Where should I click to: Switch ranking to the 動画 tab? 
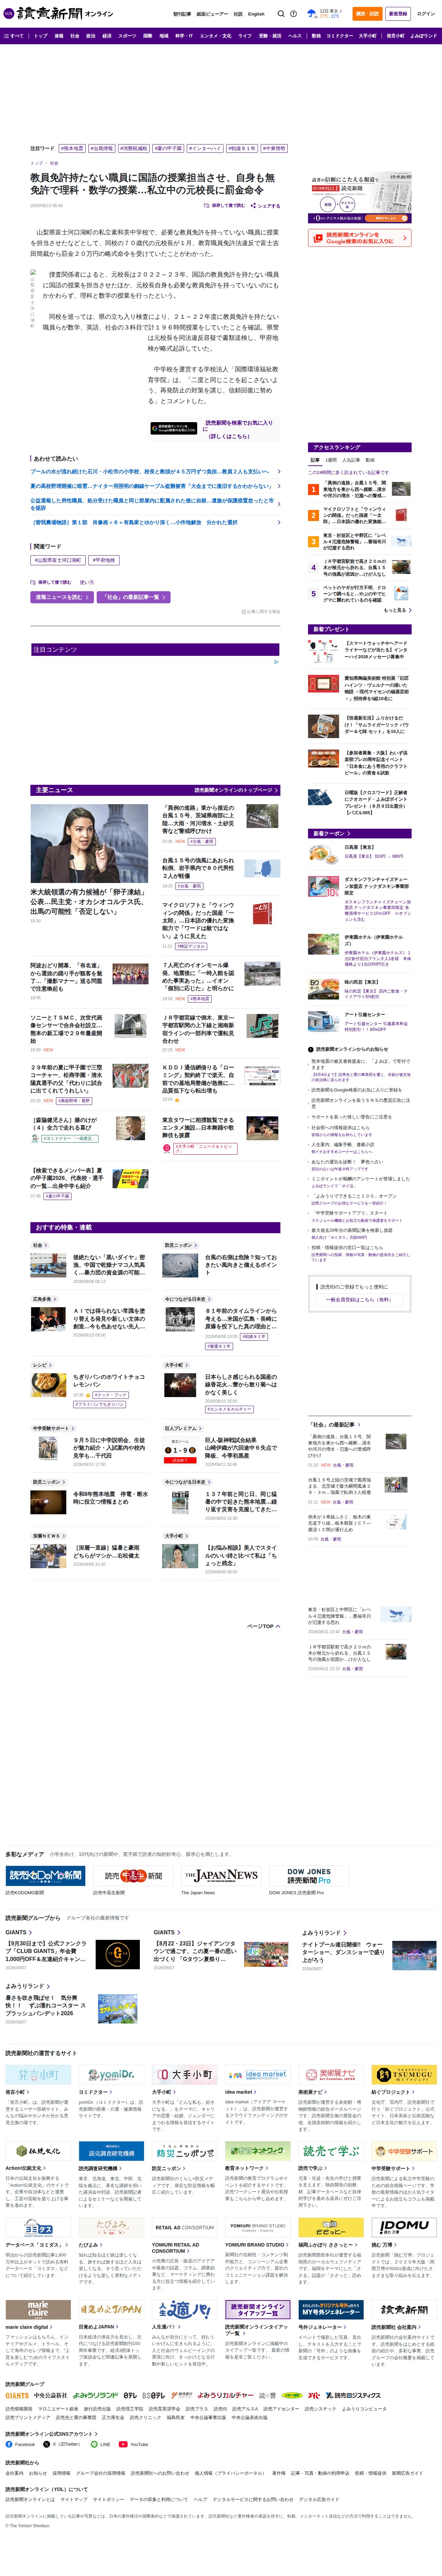pos(370,460)
